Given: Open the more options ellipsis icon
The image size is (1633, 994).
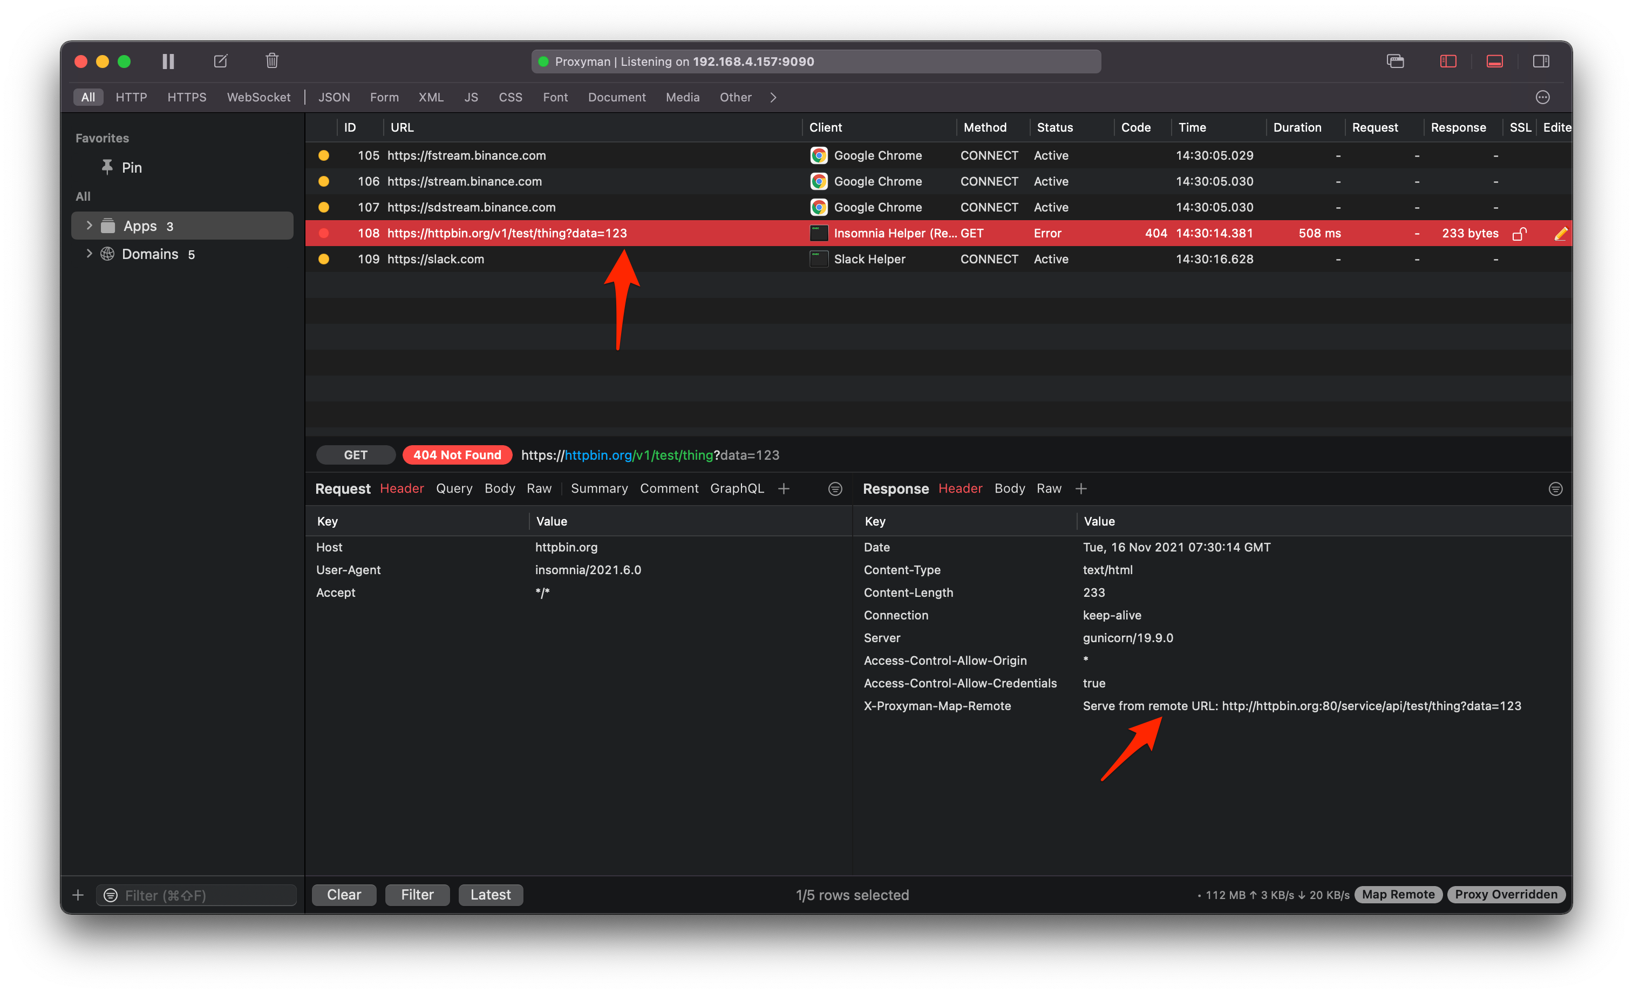Looking at the screenshot, I should [x=1542, y=97].
